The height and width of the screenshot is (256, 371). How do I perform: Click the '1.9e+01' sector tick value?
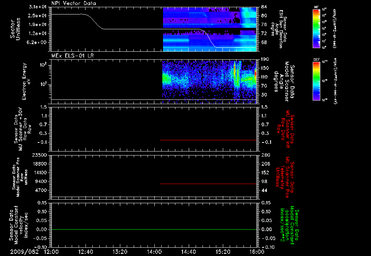click(38, 25)
